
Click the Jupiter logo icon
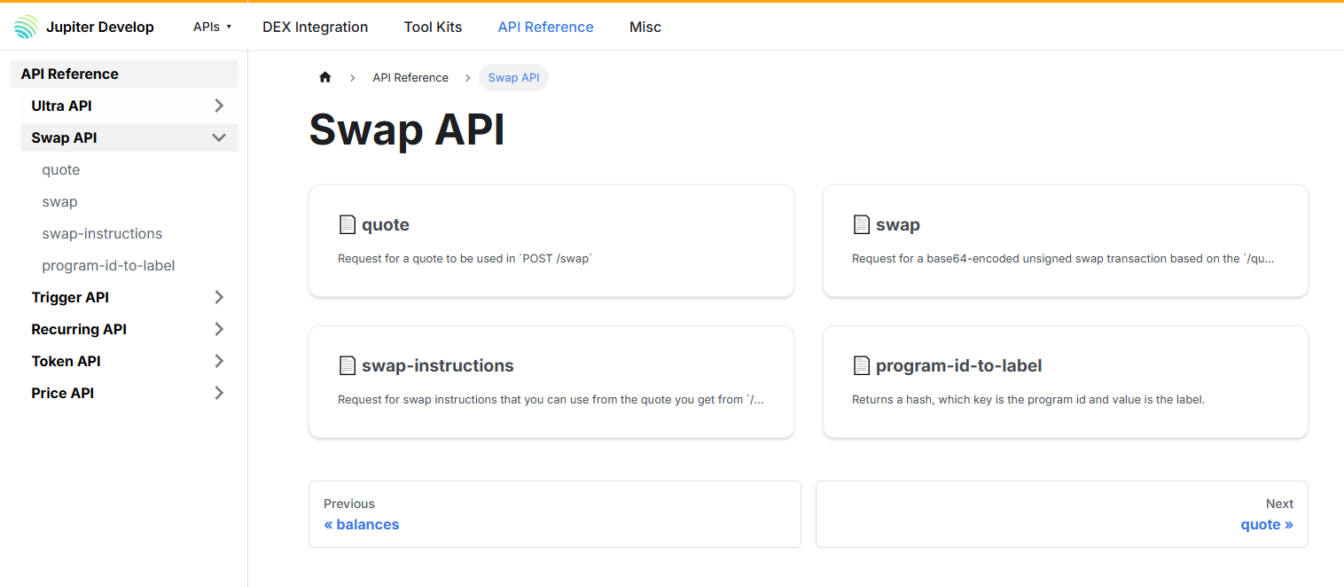(27, 27)
